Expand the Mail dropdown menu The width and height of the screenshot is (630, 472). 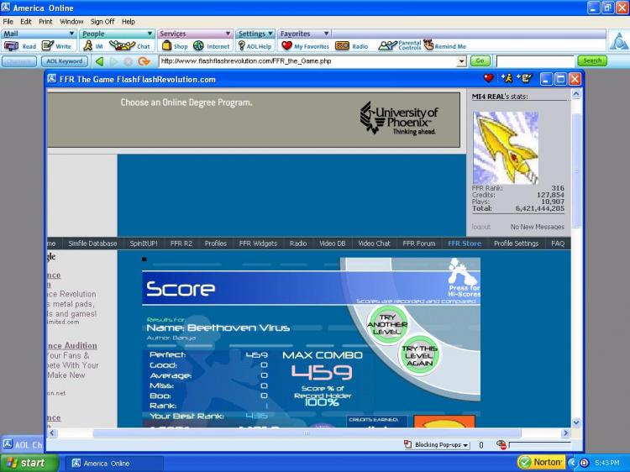click(x=39, y=34)
